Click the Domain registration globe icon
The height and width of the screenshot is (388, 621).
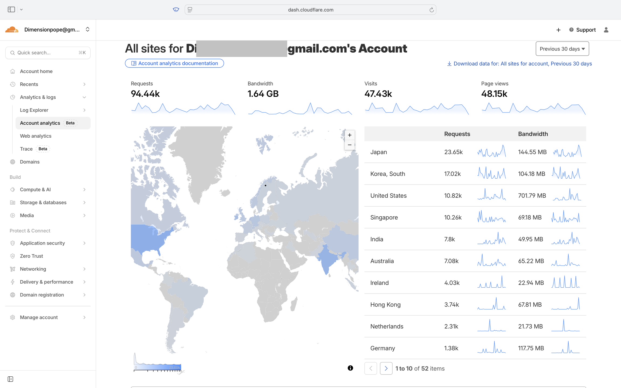[x=13, y=295]
